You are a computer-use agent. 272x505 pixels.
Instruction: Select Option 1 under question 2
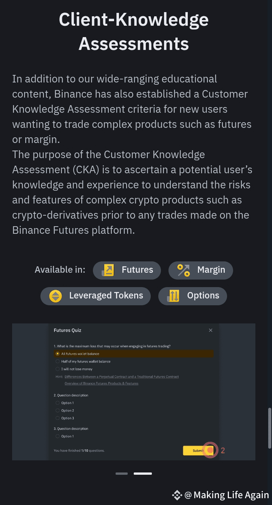point(65,403)
